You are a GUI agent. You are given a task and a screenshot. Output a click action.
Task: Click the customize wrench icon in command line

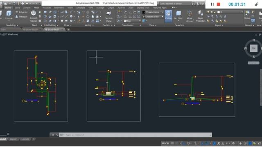coord(57,135)
